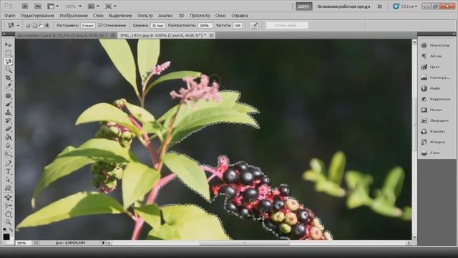Open the Слои panel

[x=436, y=153]
